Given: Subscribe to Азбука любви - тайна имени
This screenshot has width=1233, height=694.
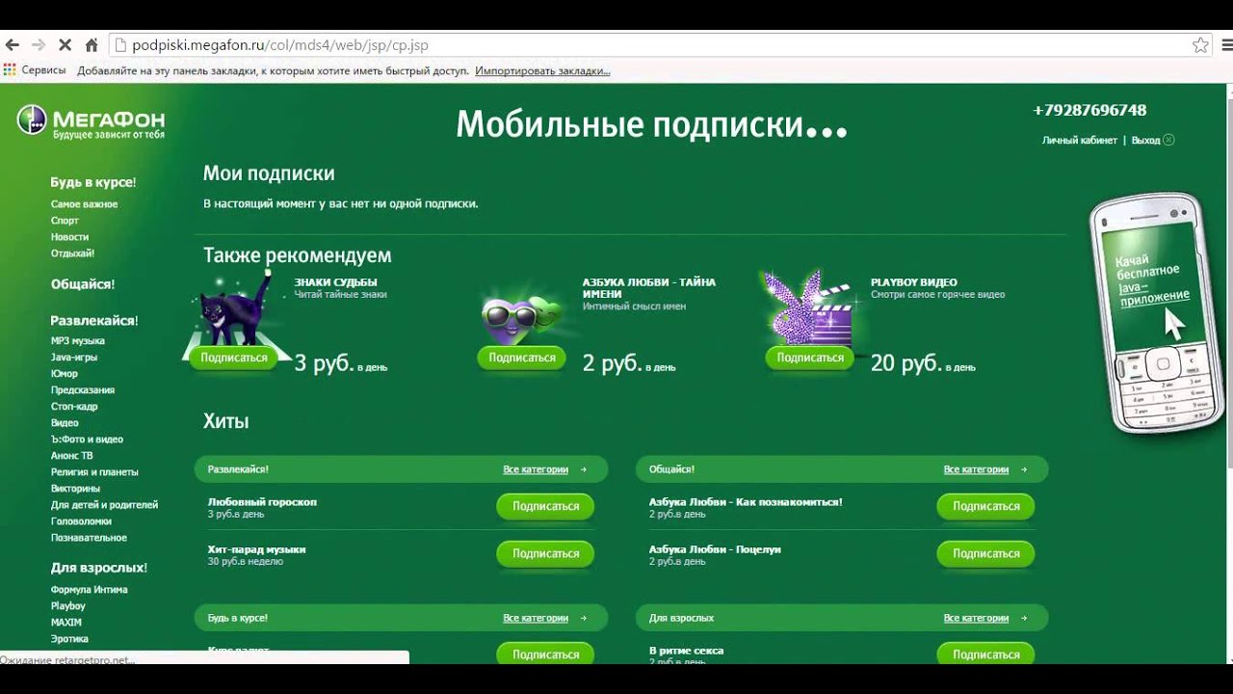Looking at the screenshot, I should 521,358.
